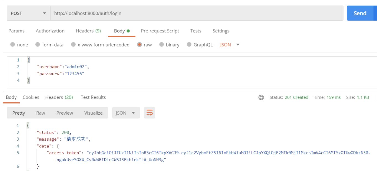Click the wrap lines icon in response toolbar
The height and width of the screenshot is (171, 377).
149,113
